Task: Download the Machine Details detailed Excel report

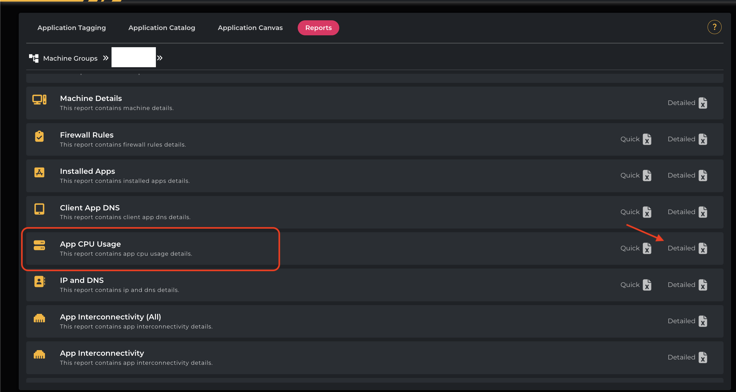Action: coord(703,103)
